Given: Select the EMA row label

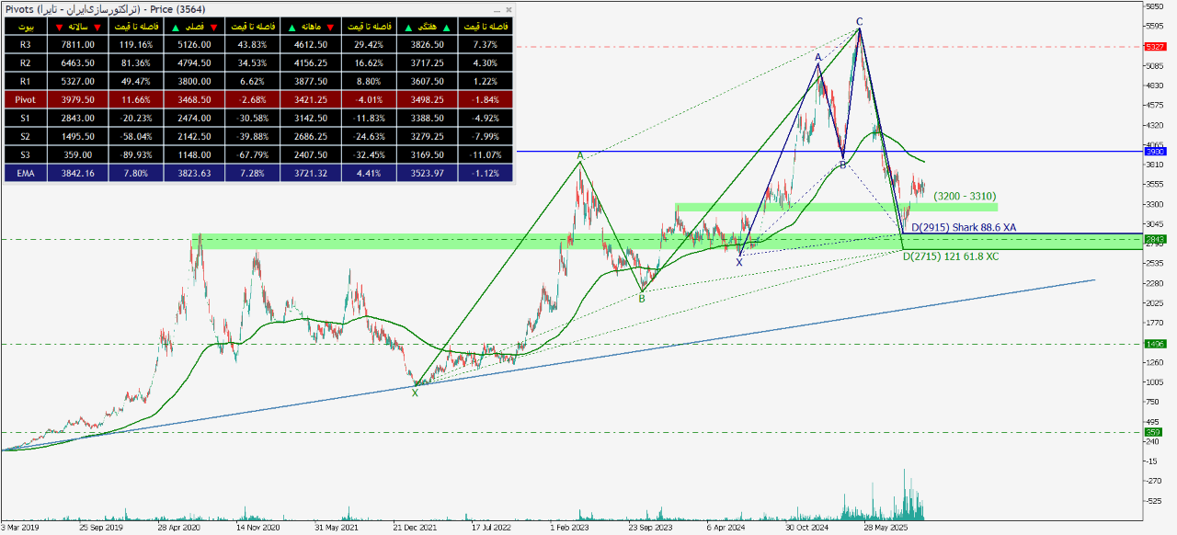Looking at the screenshot, I should [25, 171].
